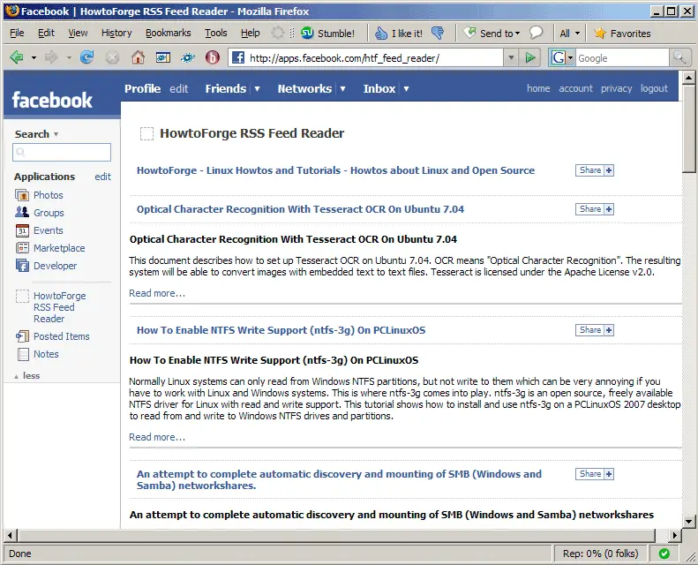698x565 pixels.
Task: Click the URL address field
Action: point(375,58)
